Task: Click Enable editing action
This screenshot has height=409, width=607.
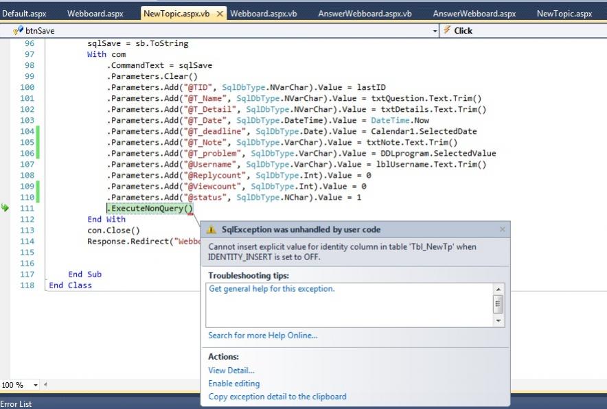Action: (x=234, y=384)
